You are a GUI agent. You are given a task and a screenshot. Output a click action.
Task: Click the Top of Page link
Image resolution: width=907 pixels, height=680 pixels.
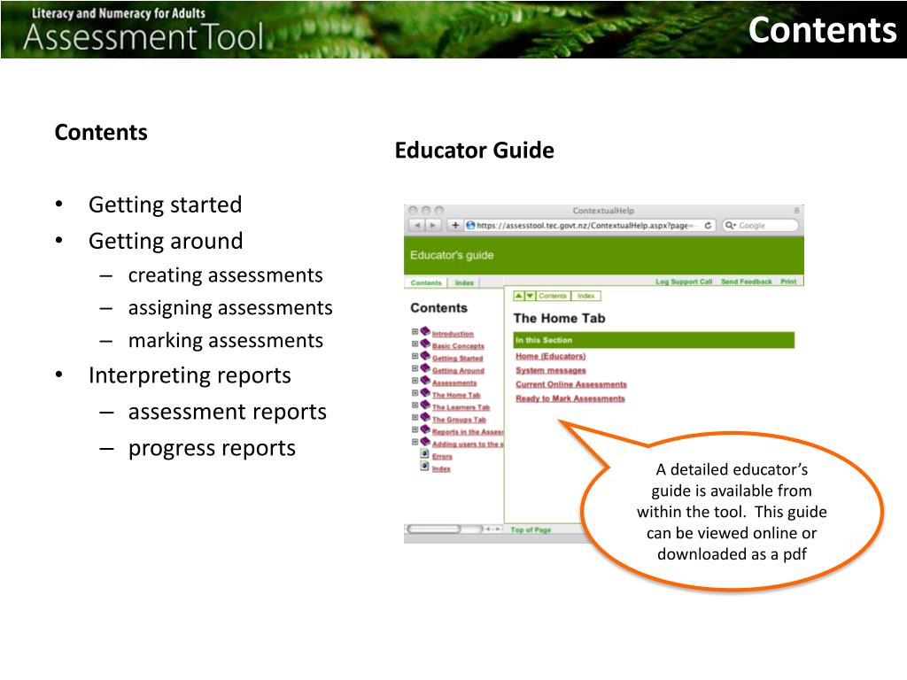(531, 529)
